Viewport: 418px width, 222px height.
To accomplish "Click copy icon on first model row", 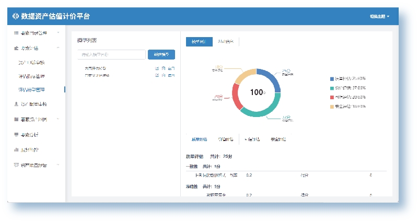I will (164, 68).
